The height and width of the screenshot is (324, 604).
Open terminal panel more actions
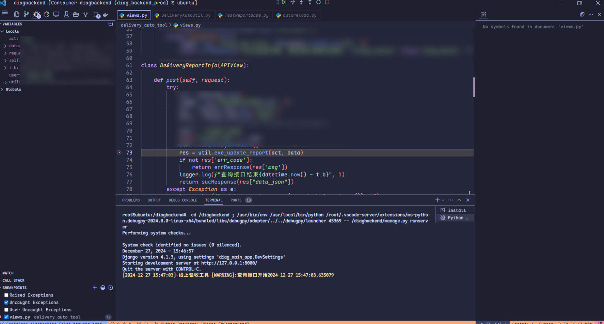pos(450,200)
